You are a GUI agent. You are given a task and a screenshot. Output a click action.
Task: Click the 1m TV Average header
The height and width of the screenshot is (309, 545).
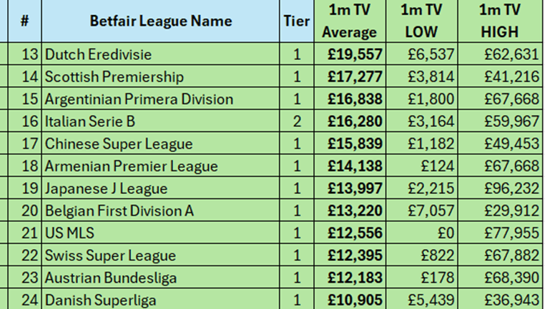point(349,21)
